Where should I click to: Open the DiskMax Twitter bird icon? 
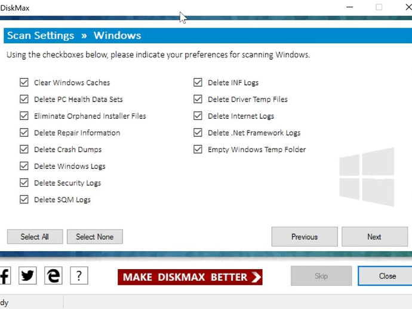tap(27, 276)
